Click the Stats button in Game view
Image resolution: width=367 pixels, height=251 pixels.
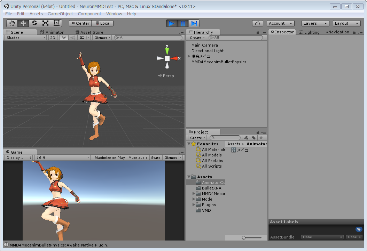156,157
